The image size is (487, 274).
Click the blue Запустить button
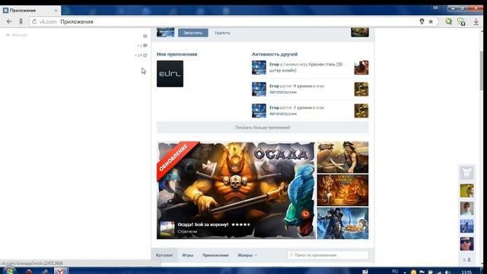click(x=193, y=33)
